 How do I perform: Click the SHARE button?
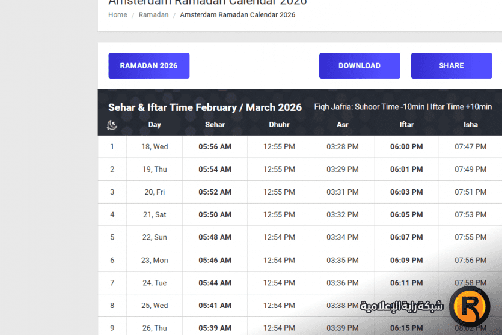451,66
